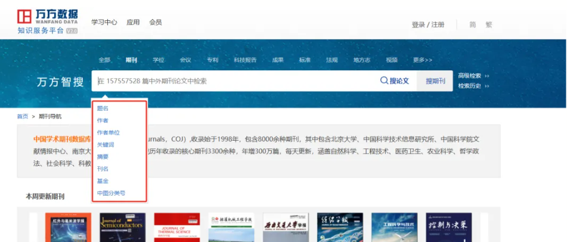Image resolution: width=567 pixels, height=242 pixels.
Task: Select the 学位 search tab
Action: [x=159, y=60]
